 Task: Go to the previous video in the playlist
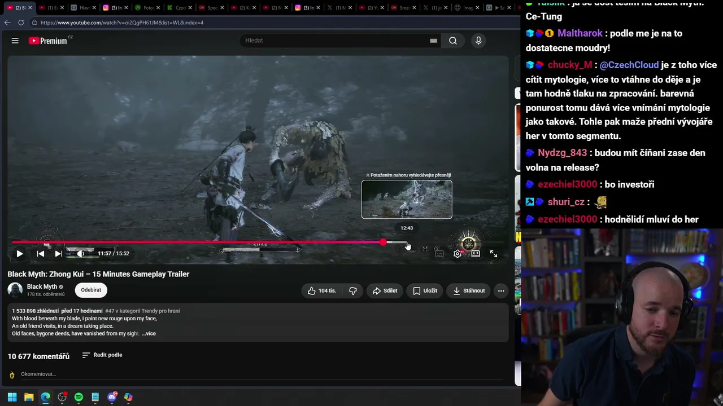tap(41, 254)
